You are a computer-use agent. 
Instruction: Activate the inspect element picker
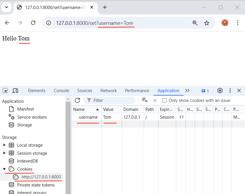[x=5, y=91]
